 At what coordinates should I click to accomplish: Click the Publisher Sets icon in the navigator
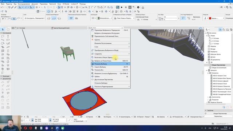(x=231, y=29)
